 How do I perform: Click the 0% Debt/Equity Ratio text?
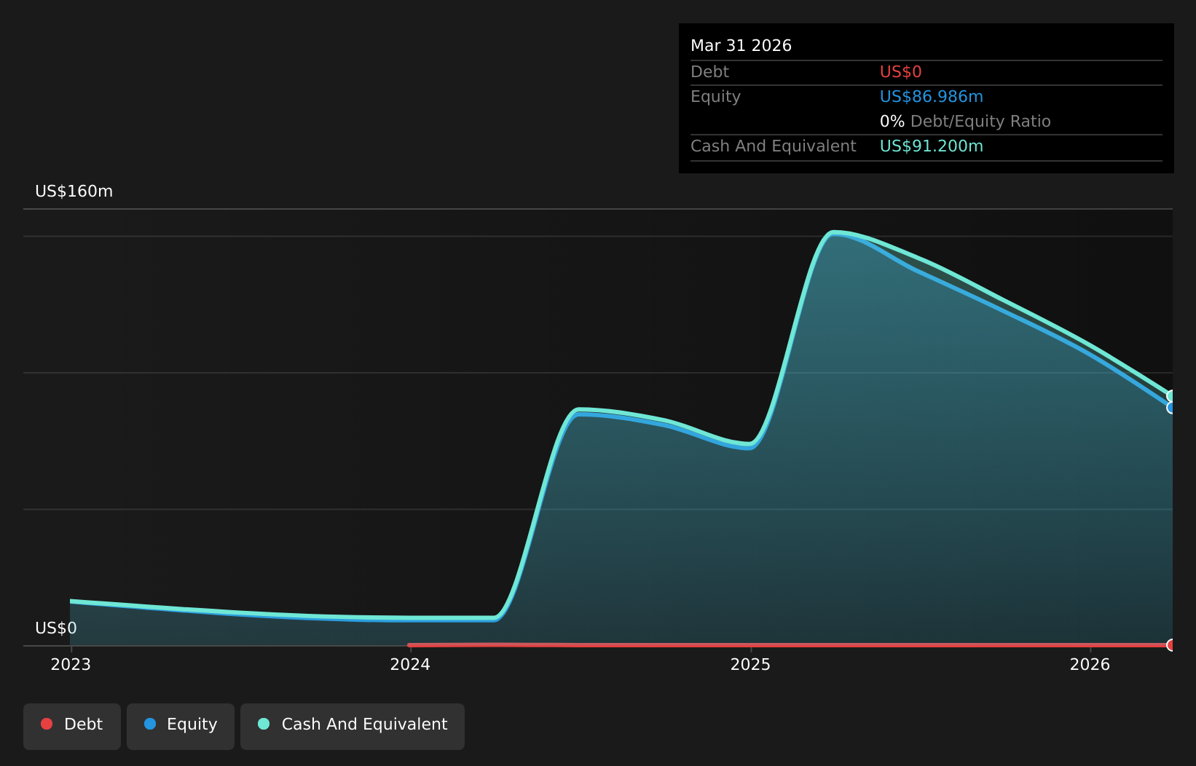[x=965, y=122]
